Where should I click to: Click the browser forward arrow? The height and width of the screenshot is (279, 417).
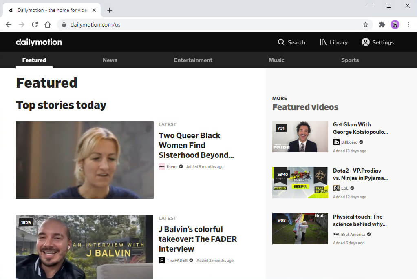22,24
